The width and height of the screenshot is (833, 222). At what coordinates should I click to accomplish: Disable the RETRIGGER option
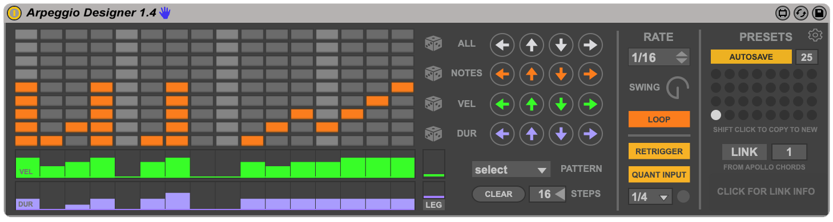659,151
